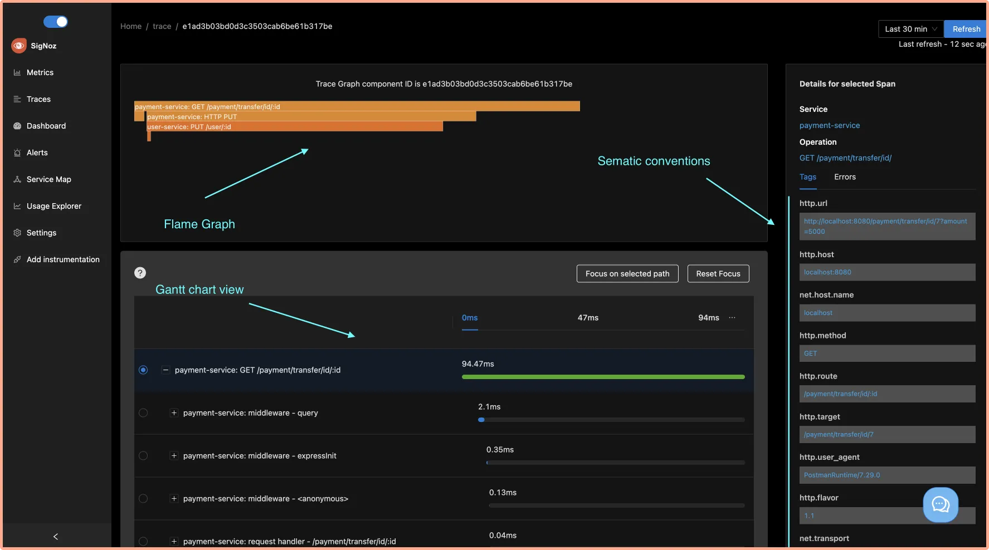This screenshot has width=989, height=550.
Task: Click the Reset Focus button
Action: point(718,274)
